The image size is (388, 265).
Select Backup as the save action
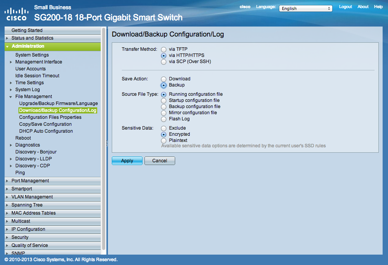(164, 85)
